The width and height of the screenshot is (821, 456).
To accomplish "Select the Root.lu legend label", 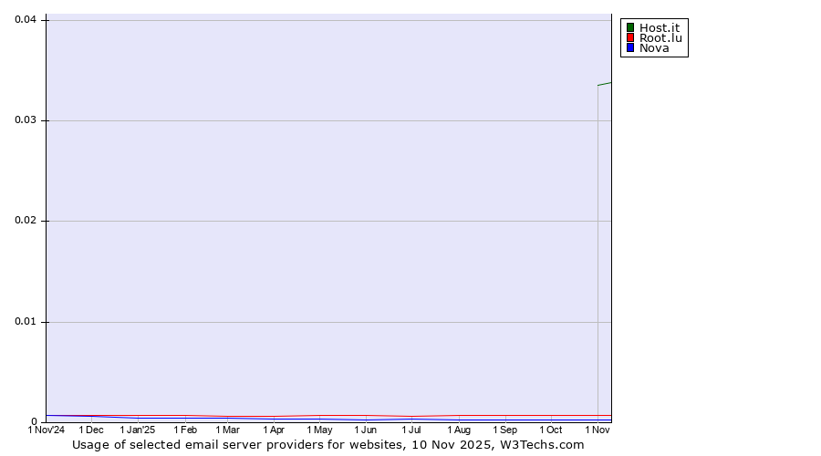I will [660, 37].
